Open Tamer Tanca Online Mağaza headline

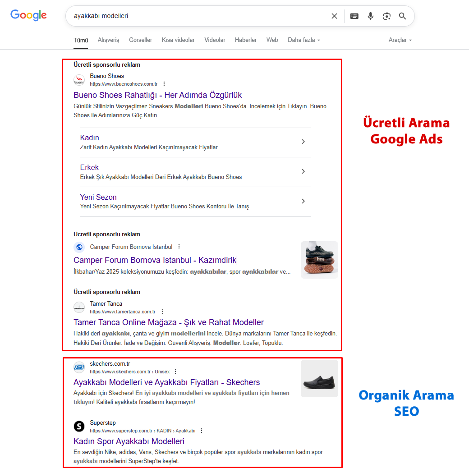(169, 322)
